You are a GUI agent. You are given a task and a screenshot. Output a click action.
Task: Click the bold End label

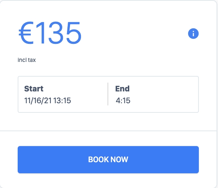coord(122,88)
